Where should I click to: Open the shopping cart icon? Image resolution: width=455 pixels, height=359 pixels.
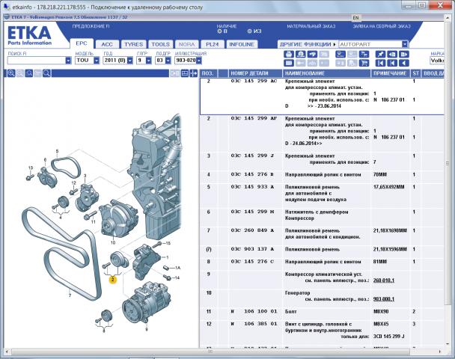[x=364, y=63]
